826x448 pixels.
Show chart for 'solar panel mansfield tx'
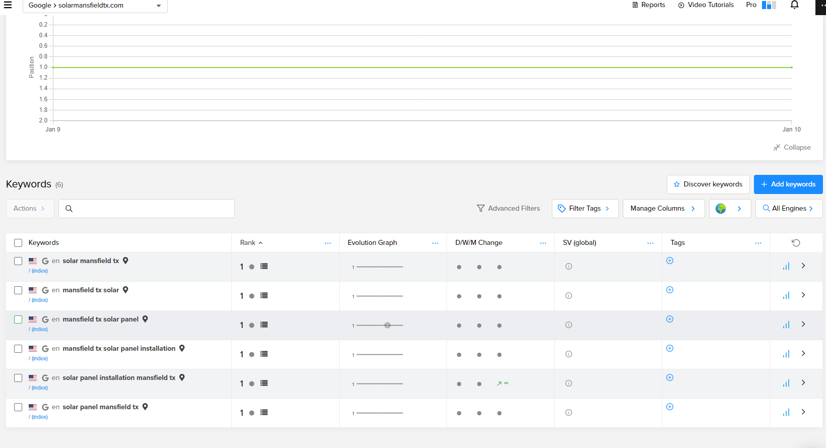[x=786, y=412]
